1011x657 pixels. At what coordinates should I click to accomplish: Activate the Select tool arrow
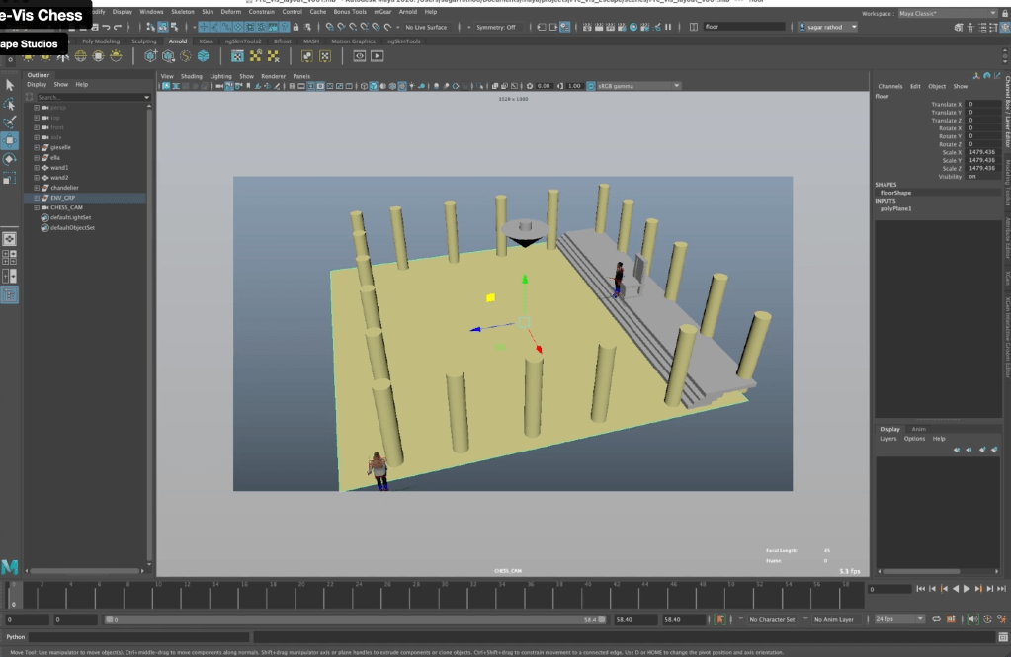[10, 85]
